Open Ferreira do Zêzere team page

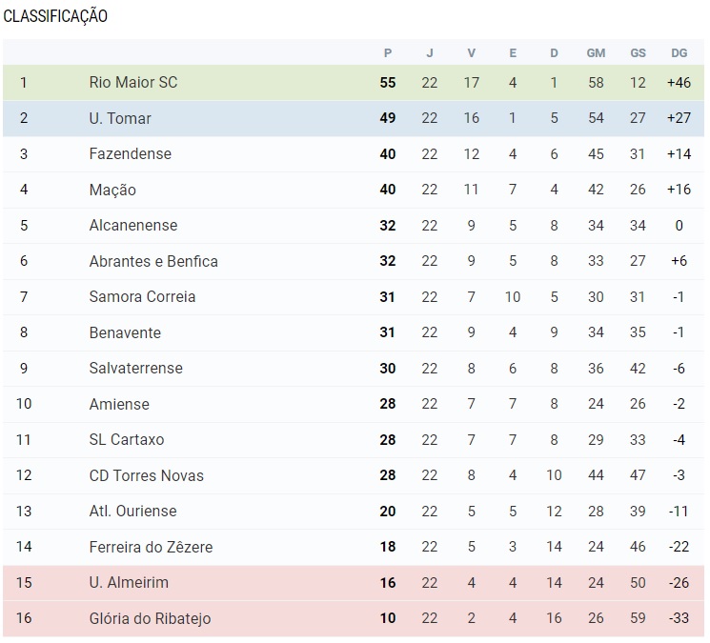click(x=151, y=548)
